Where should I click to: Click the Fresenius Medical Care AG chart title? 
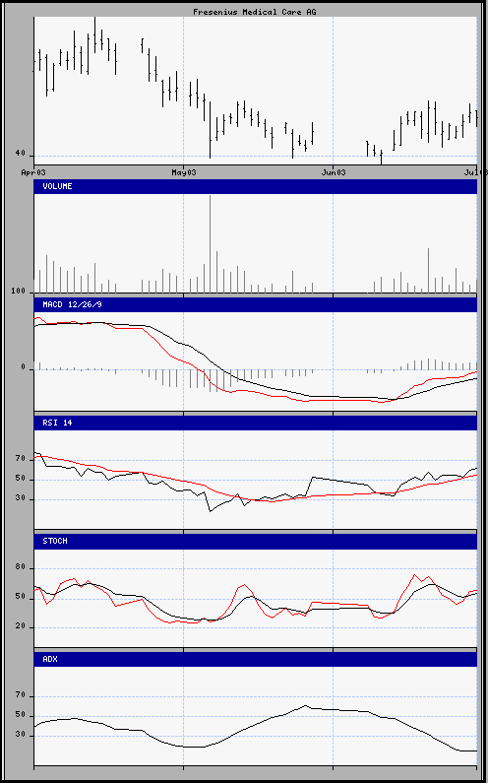[255, 12]
